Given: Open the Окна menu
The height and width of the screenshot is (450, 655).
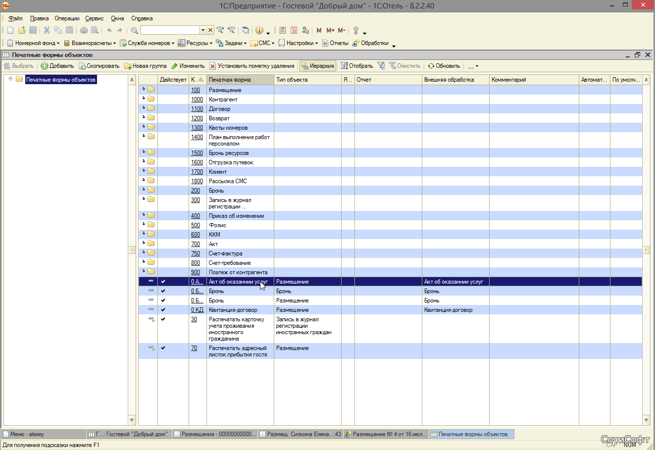Looking at the screenshot, I should (117, 18).
